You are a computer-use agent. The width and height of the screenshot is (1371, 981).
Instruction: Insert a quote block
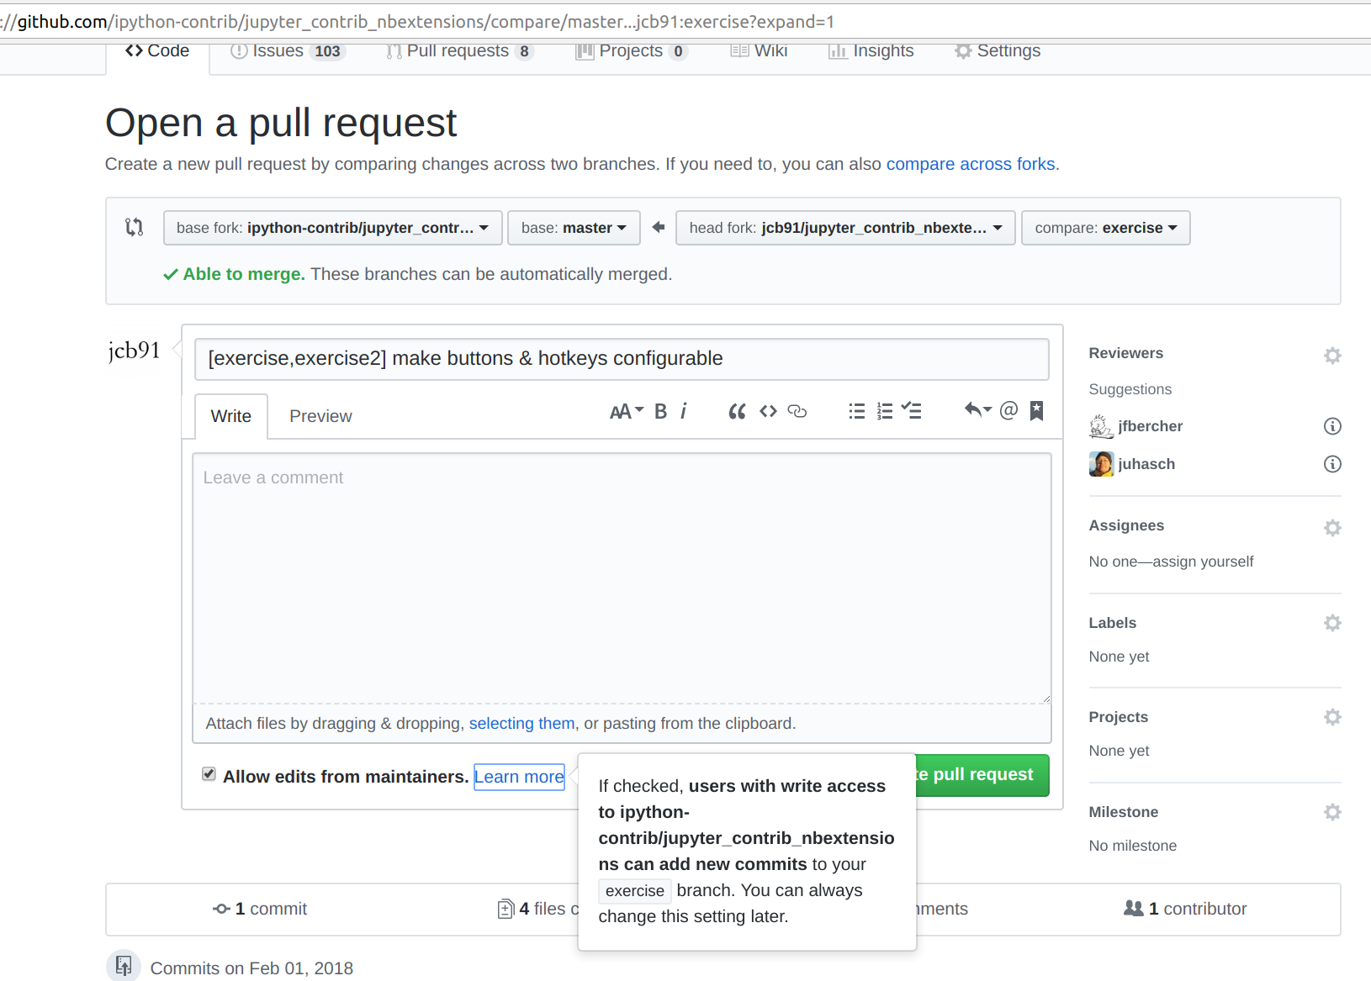737,411
